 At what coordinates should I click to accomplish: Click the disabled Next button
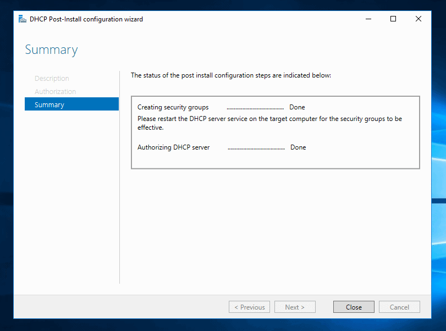295,307
